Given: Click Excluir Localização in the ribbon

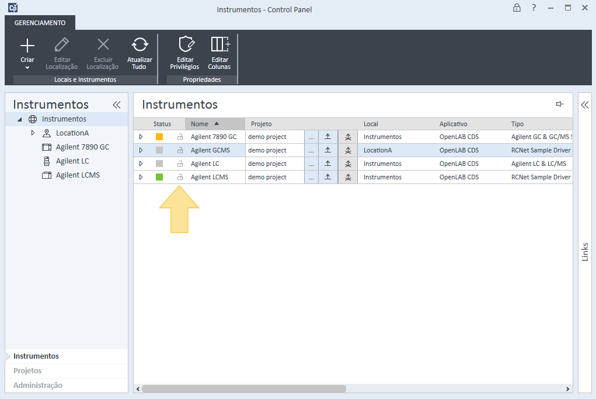Looking at the screenshot, I should [103, 54].
